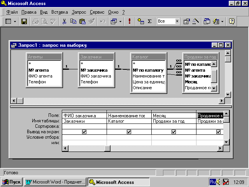Image resolution: width=249 pixels, height=187 pixels.
Task: Click down arrow of design grid vertical scrollbar
Action: tap(226, 142)
